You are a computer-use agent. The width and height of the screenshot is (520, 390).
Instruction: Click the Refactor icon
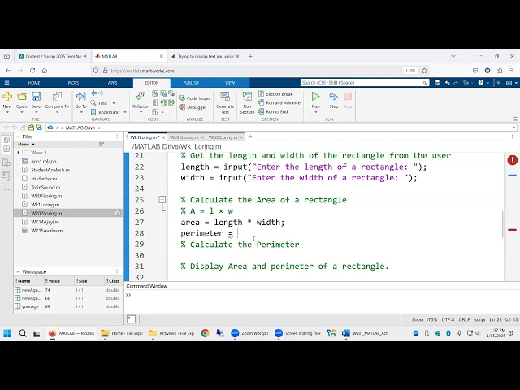141,97
